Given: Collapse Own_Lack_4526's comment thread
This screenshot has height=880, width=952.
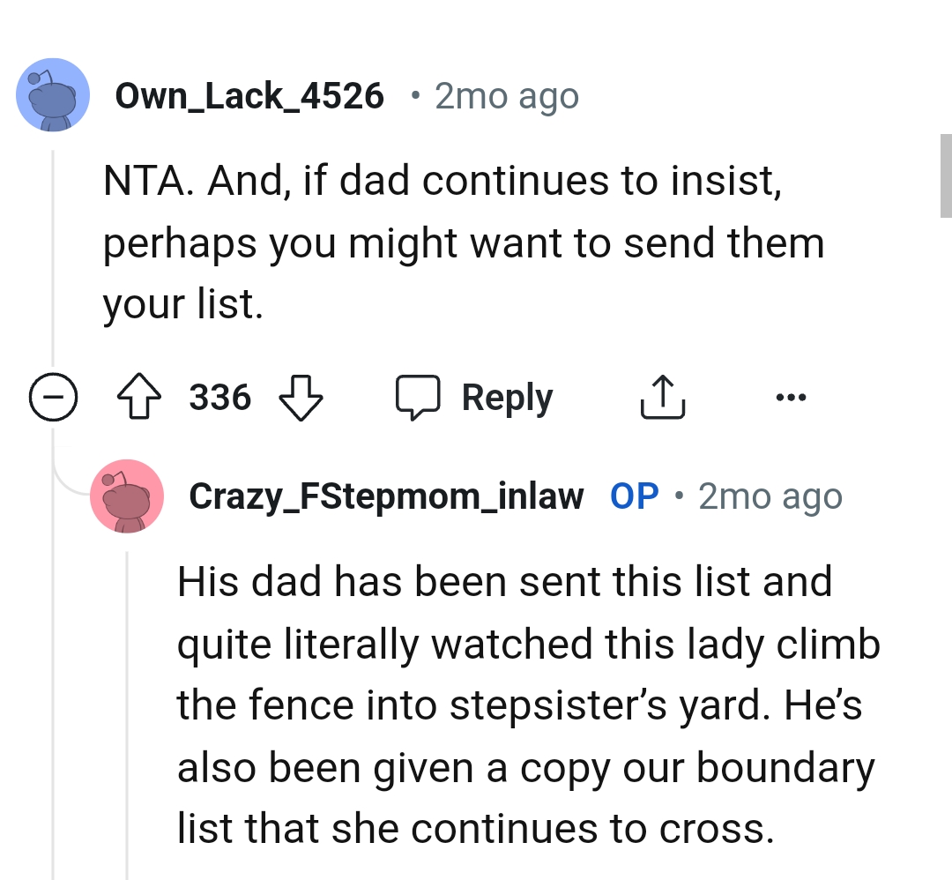Looking at the screenshot, I should pyautogui.click(x=54, y=397).
